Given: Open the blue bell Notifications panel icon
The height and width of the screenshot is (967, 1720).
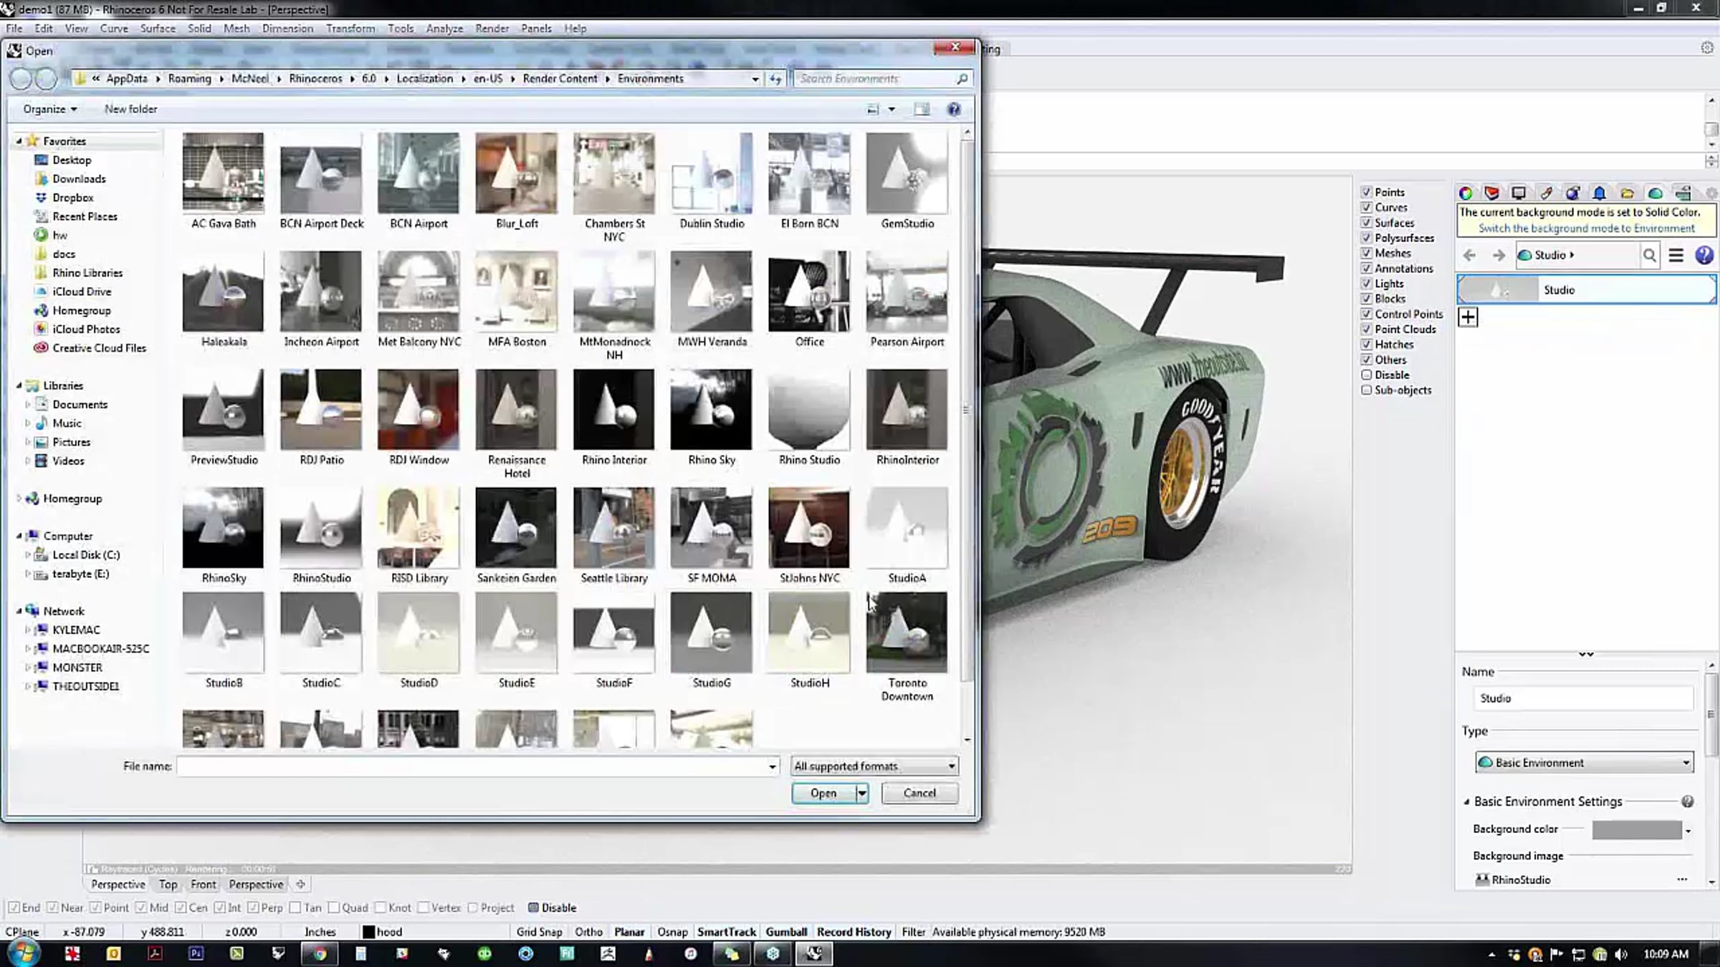Looking at the screenshot, I should click(1599, 193).
